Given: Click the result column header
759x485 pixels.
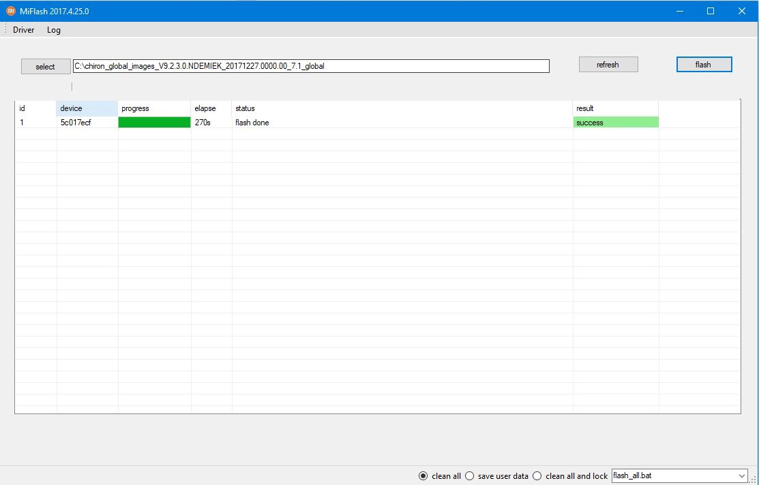Looking at the screenshot, I should click(616, 108).
